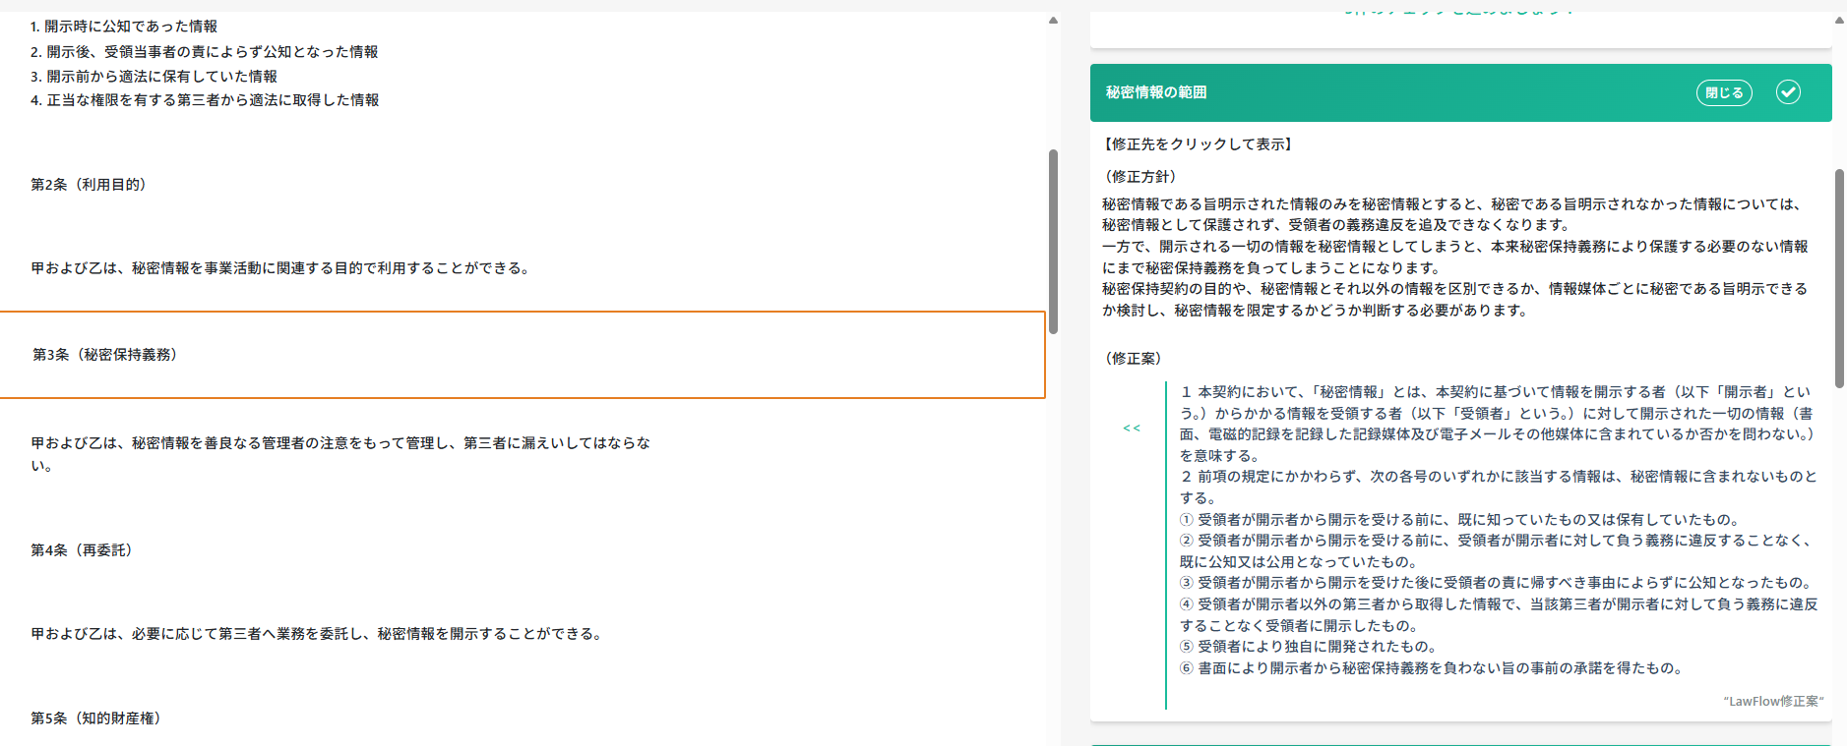Select the highlighted 第3条（秘密保持義務） block
1847x746 pixels.
[523, 355]
